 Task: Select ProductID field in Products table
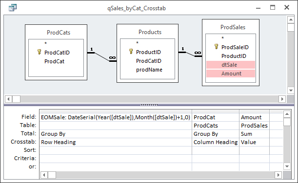click(148, 52)
